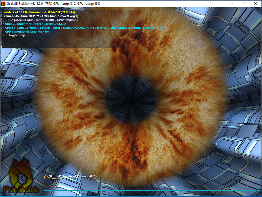The image size is (262, 197).
Task: Click the Frames and FPS statistics line
Action: pyautogui.click(x=41, y=16)
